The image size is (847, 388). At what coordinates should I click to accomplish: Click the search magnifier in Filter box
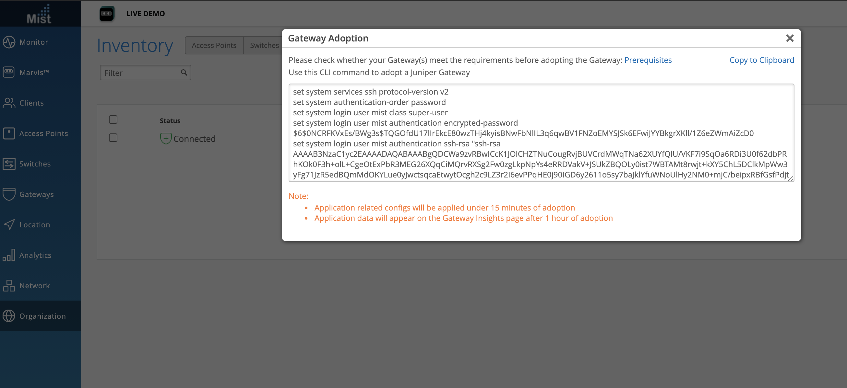[x=184, y=73]
